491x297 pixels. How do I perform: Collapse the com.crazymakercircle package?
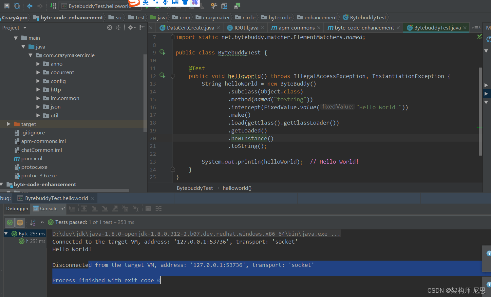[x=30, y=55]
